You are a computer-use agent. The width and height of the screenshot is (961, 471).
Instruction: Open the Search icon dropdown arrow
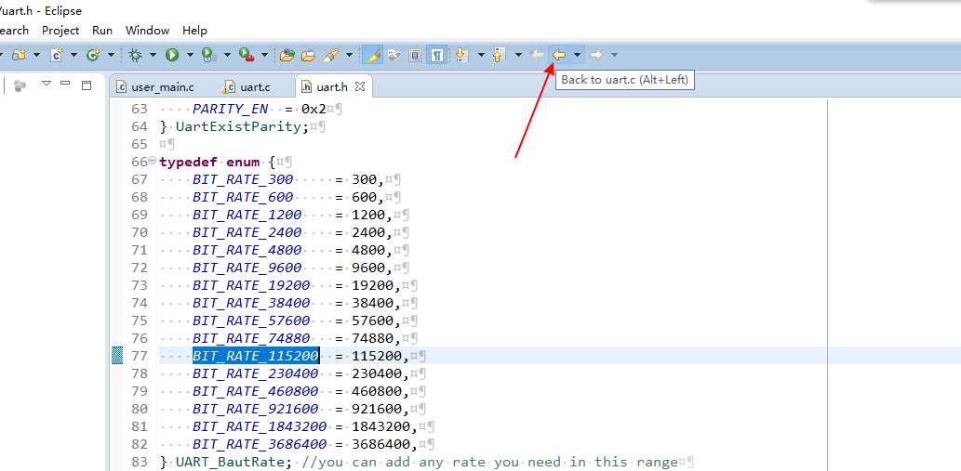tap(350, 55)
